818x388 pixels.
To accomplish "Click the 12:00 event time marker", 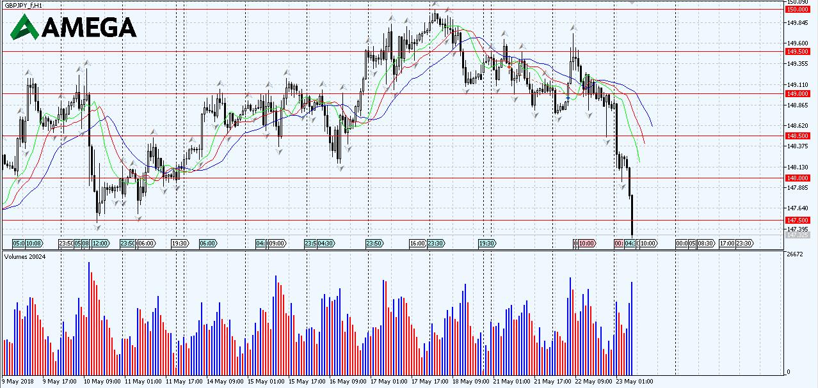I will click(100, 244).
